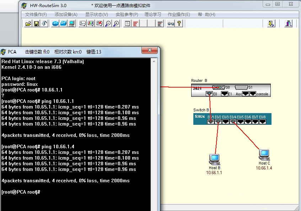This screenshot has height=211, width=301.
Task: Open the 显示状态(V) menu
Action: click(x=96, y=15)
